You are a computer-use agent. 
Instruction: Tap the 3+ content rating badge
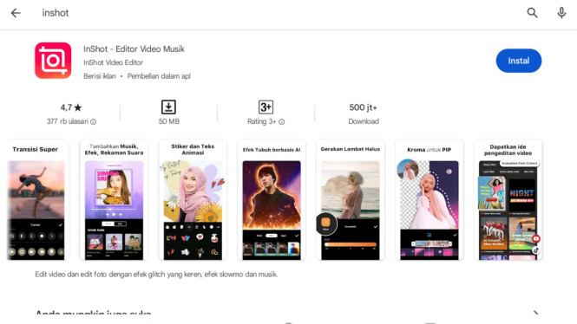[x=266, y=107]
